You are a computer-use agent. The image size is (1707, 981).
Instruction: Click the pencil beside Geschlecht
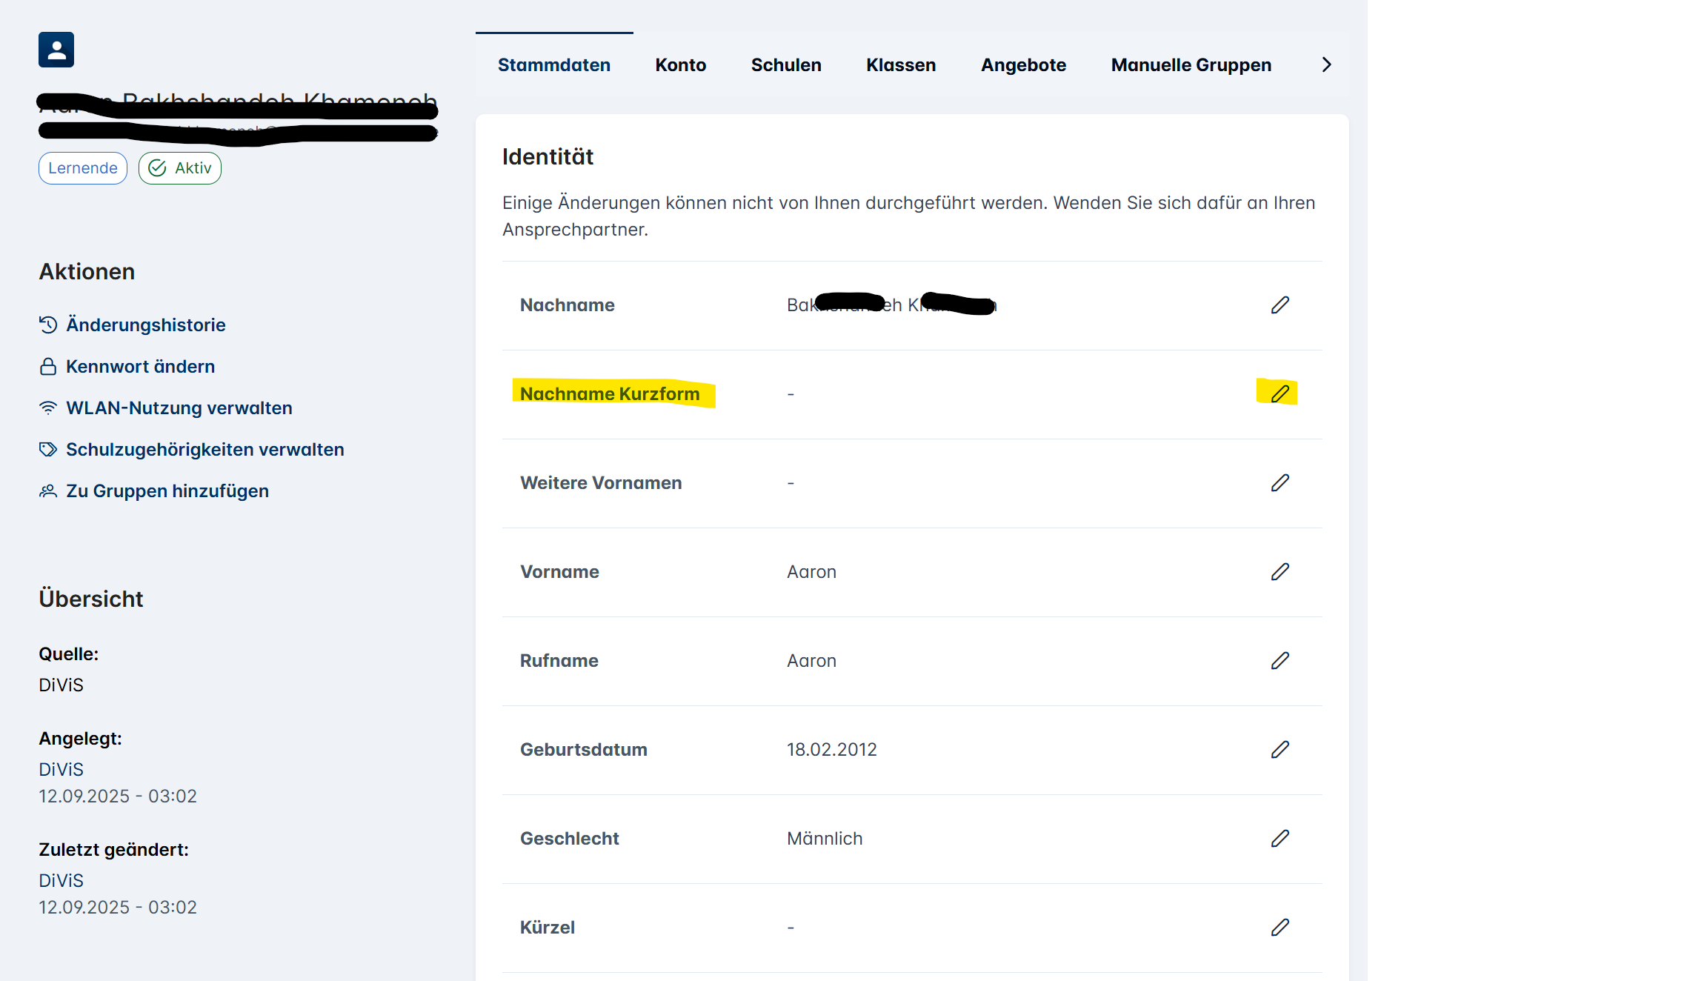[1280, 839]
